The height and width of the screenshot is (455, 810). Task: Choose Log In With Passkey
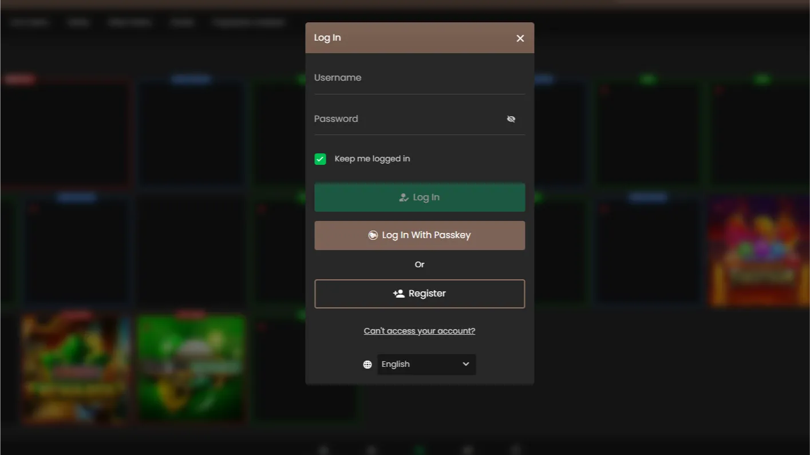420,235
